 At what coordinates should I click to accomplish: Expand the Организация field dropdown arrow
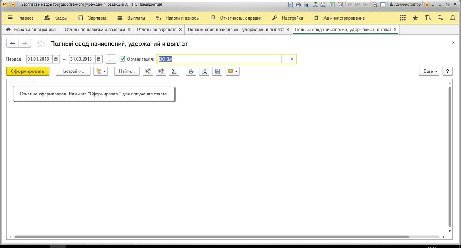pos(285,59)
